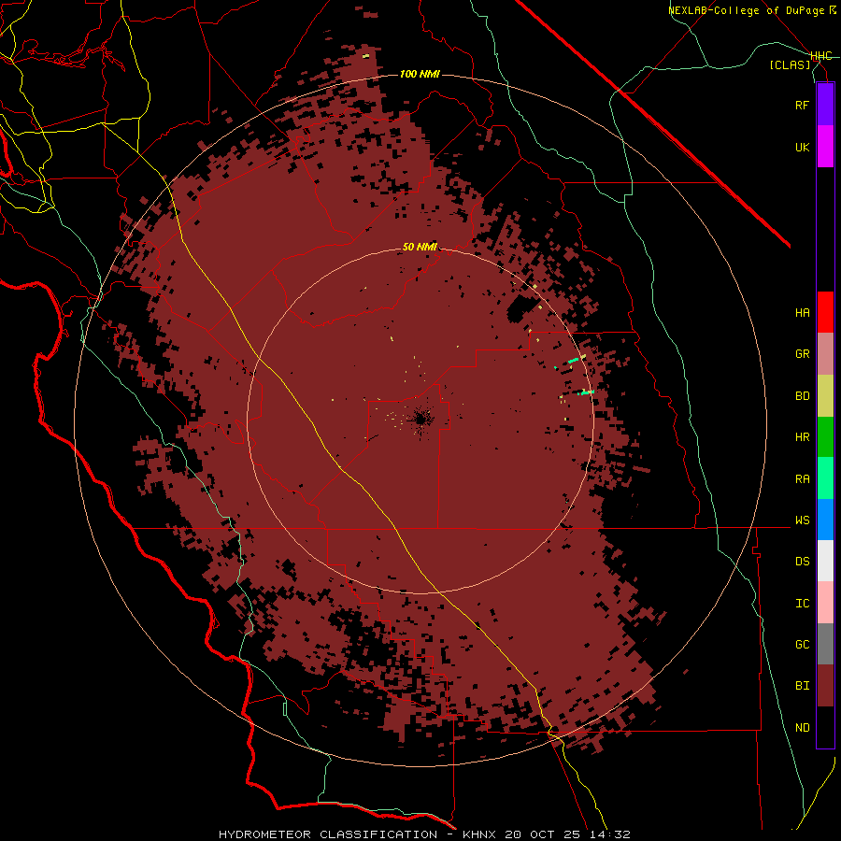Click the [CLAS] units label
This screenshot has width=841, height=841.
(790, 64)
